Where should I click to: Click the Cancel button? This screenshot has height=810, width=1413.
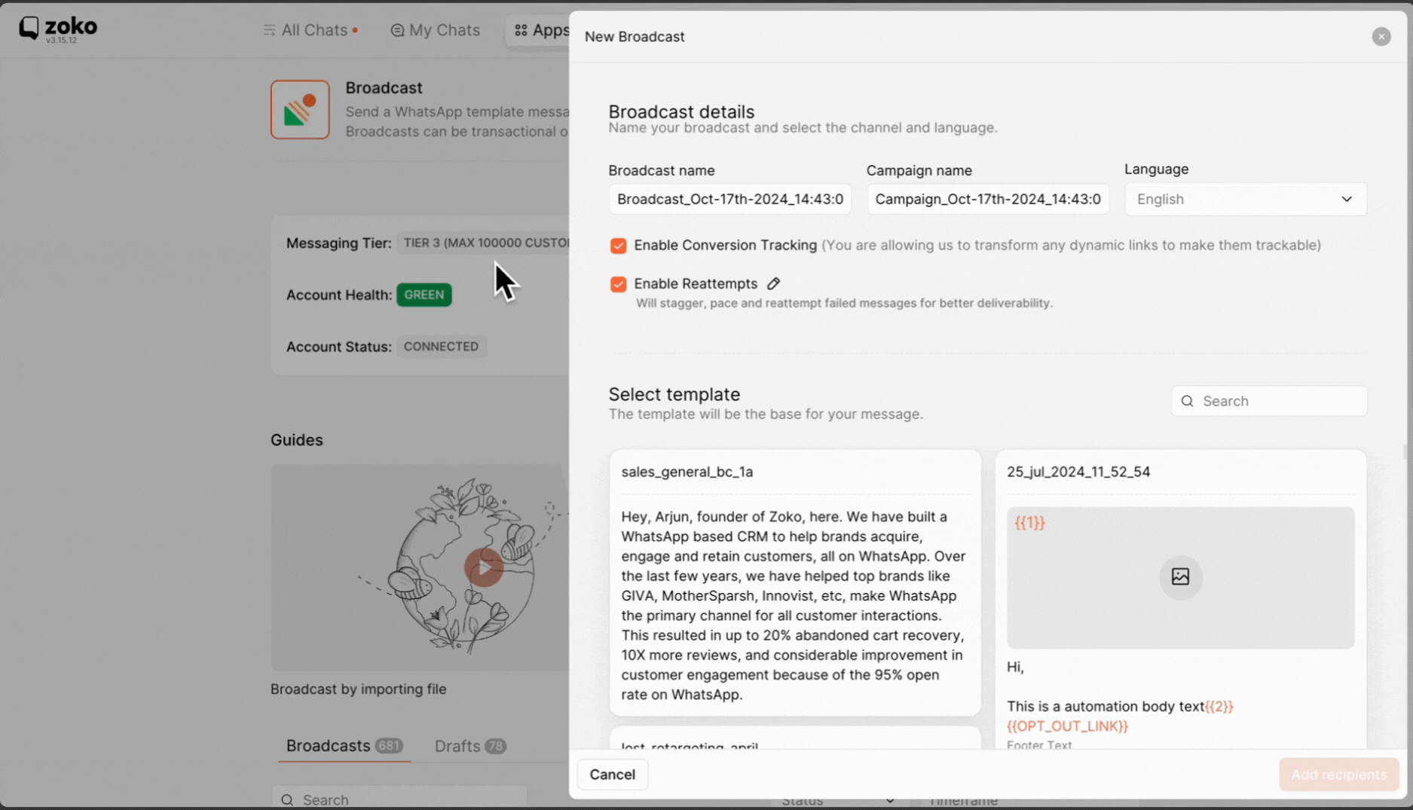(x=612, y=775)
